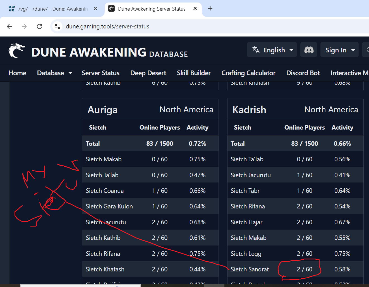Open the Discord Bot page
Image resolution: width=369 pixels, height=287 pixels.
point(303,73)
